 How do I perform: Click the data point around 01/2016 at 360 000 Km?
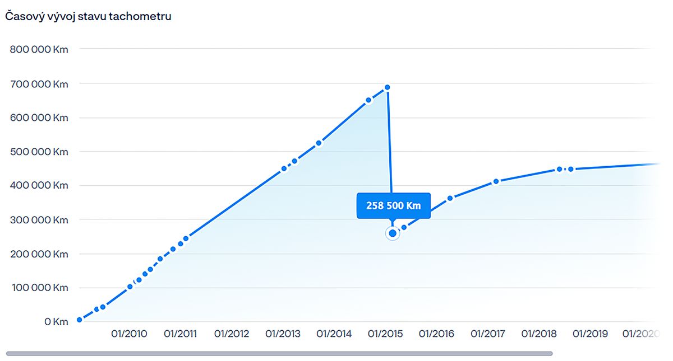450,198
